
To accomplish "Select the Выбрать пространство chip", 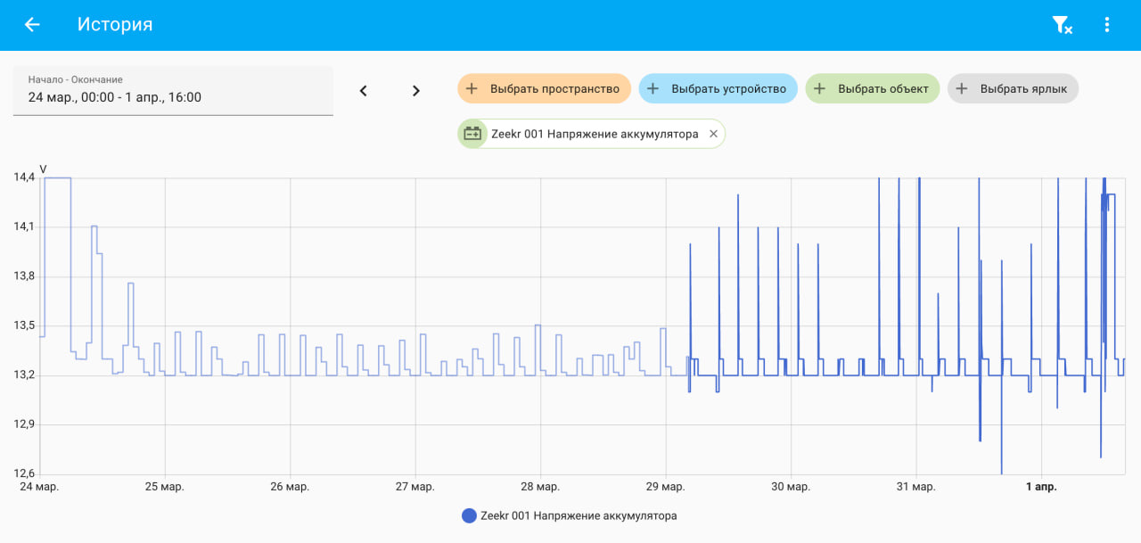I will tap(545, 89).
